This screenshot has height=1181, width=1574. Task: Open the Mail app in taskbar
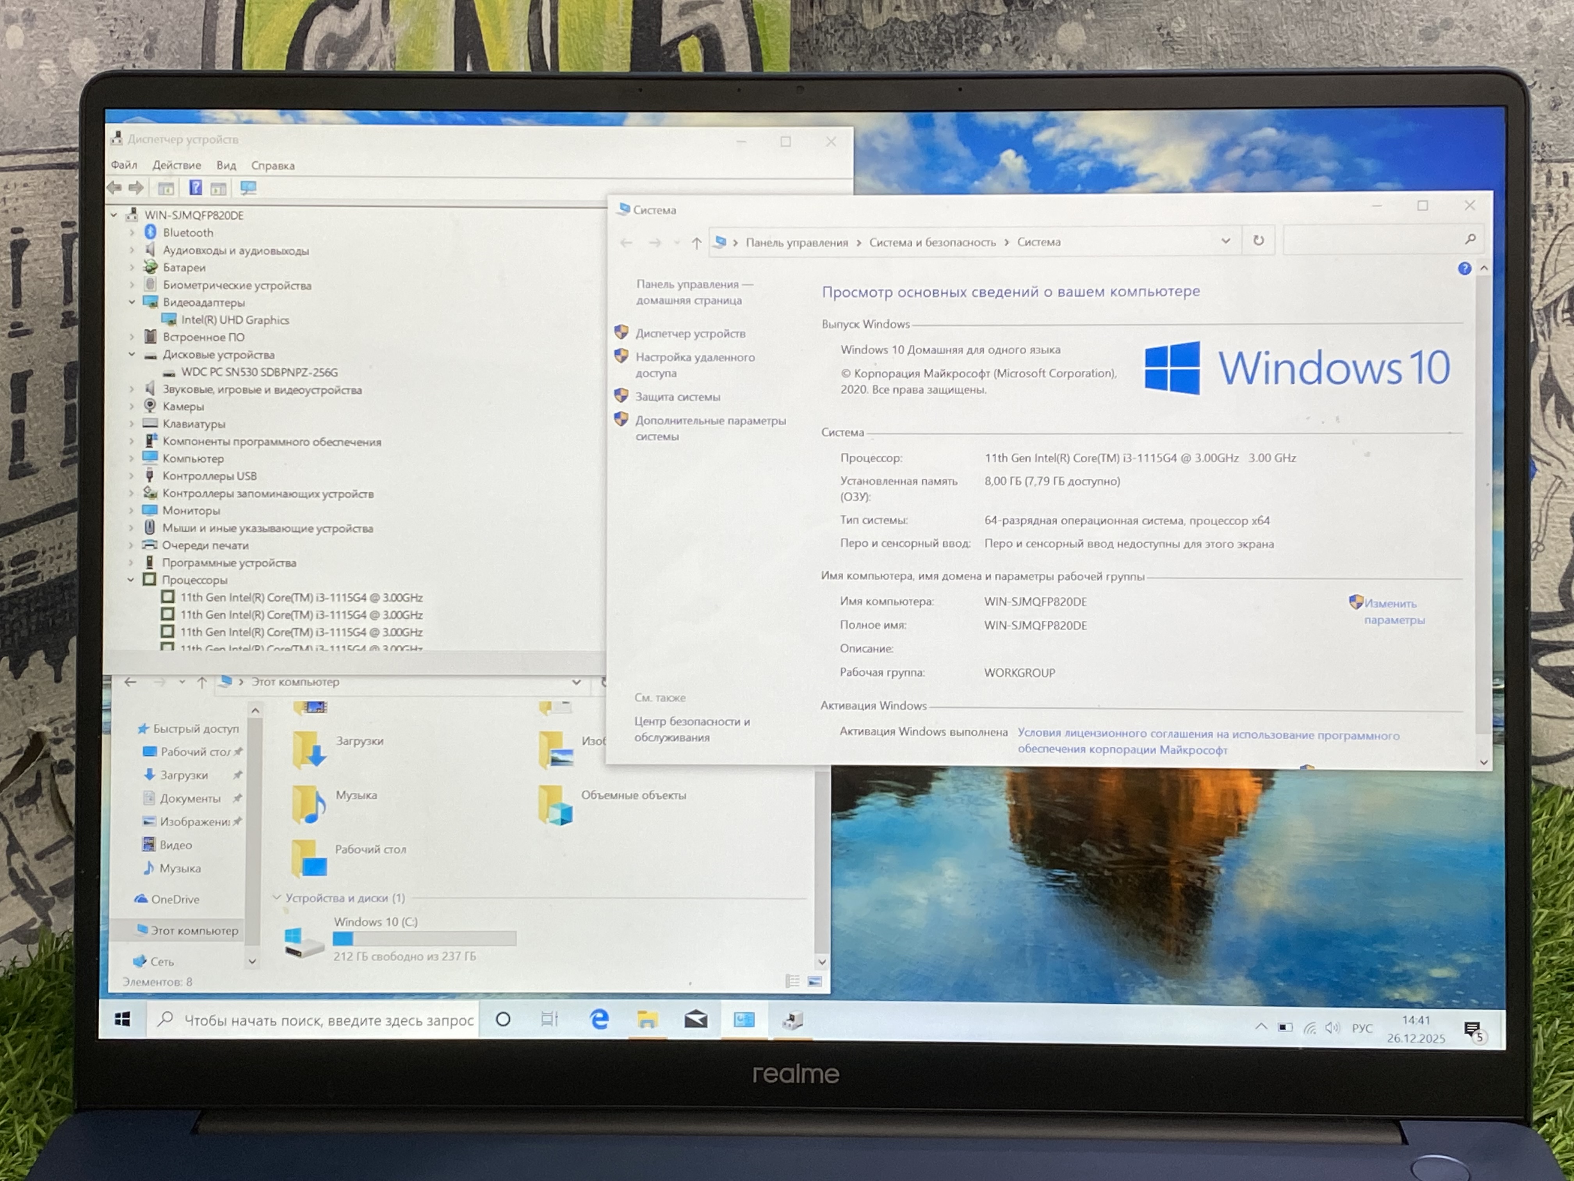[x=695, y=1020]
